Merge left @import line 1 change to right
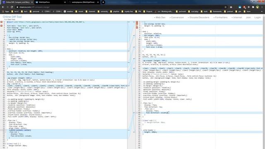Image resolution: width=265 pixels, height=149 pixels. coord(129,22)
